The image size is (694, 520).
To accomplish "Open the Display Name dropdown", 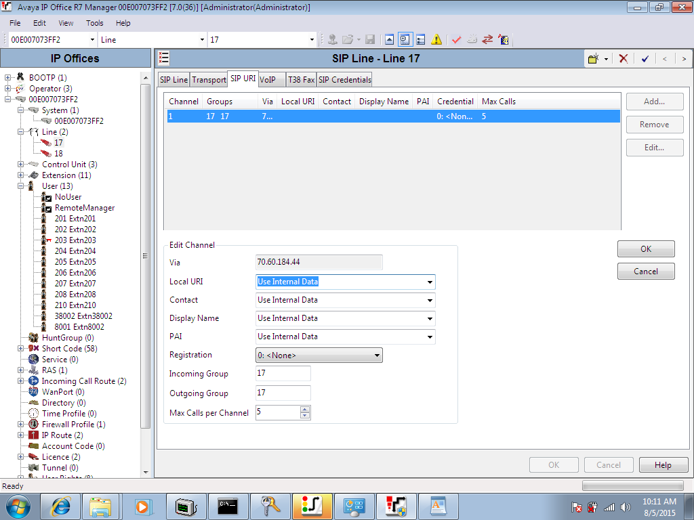I will 430,318.
